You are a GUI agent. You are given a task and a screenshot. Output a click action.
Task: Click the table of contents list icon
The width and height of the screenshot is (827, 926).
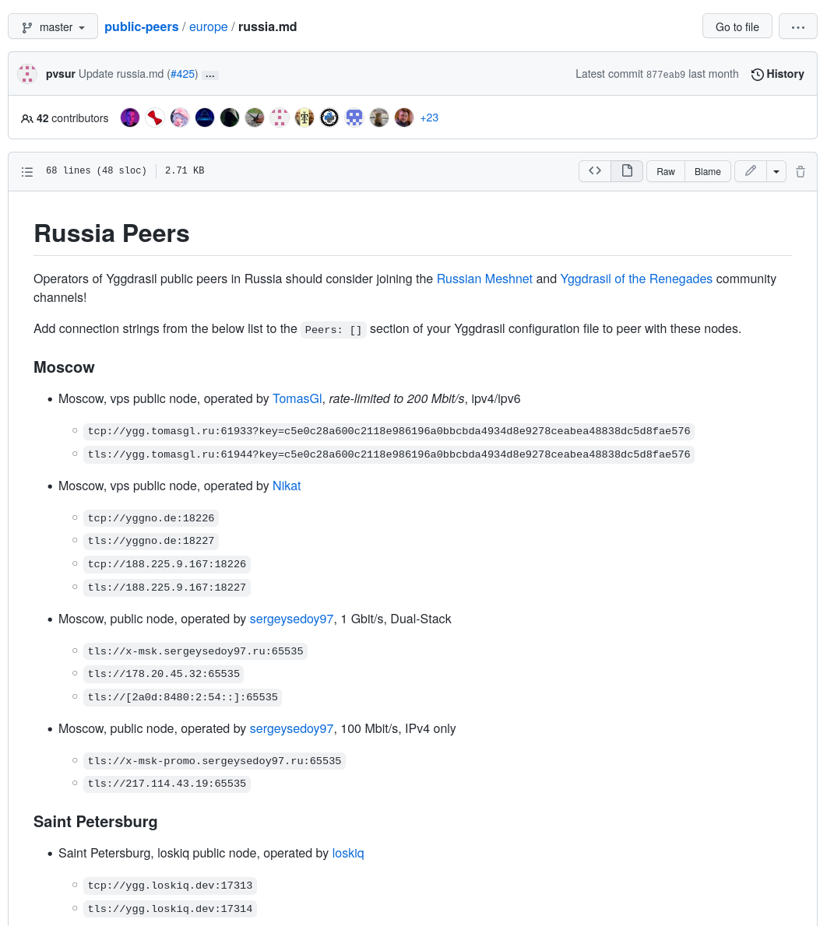coord(27,171)
